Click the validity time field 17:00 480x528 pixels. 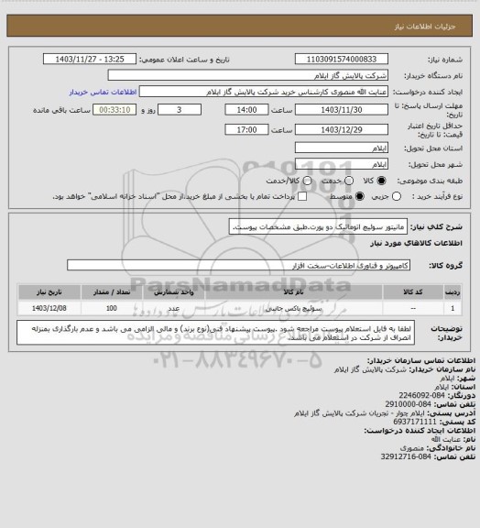(x=246, y=129)
